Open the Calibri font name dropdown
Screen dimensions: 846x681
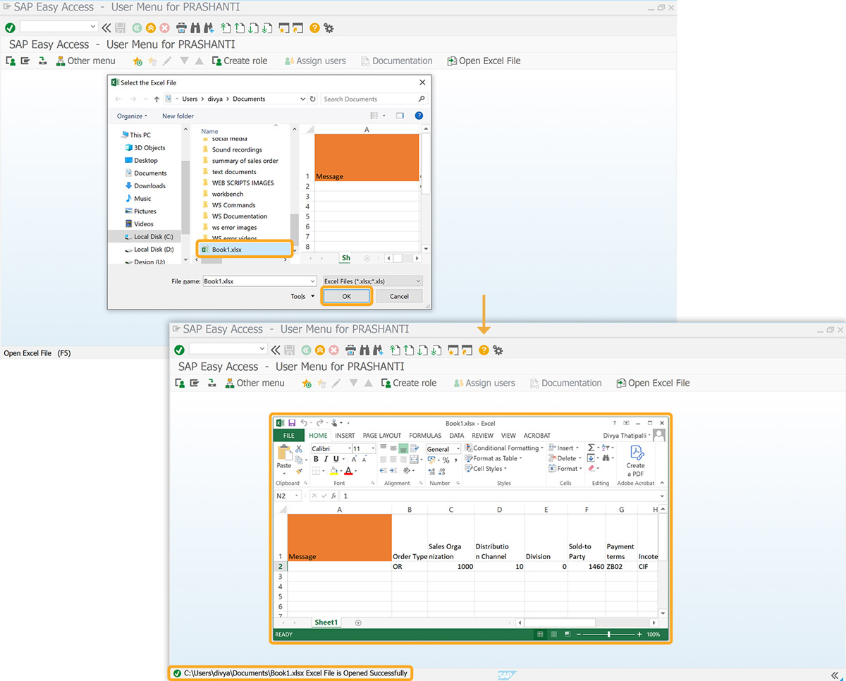click(349, 448)
